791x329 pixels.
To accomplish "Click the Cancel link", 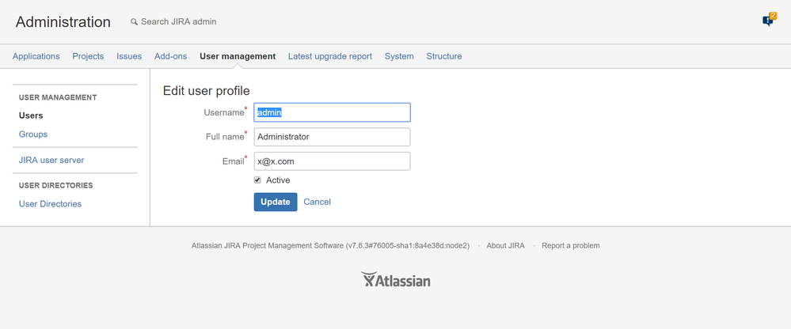I will click(x=318, y=202).
